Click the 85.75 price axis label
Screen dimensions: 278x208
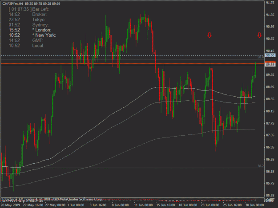(270, 184)
